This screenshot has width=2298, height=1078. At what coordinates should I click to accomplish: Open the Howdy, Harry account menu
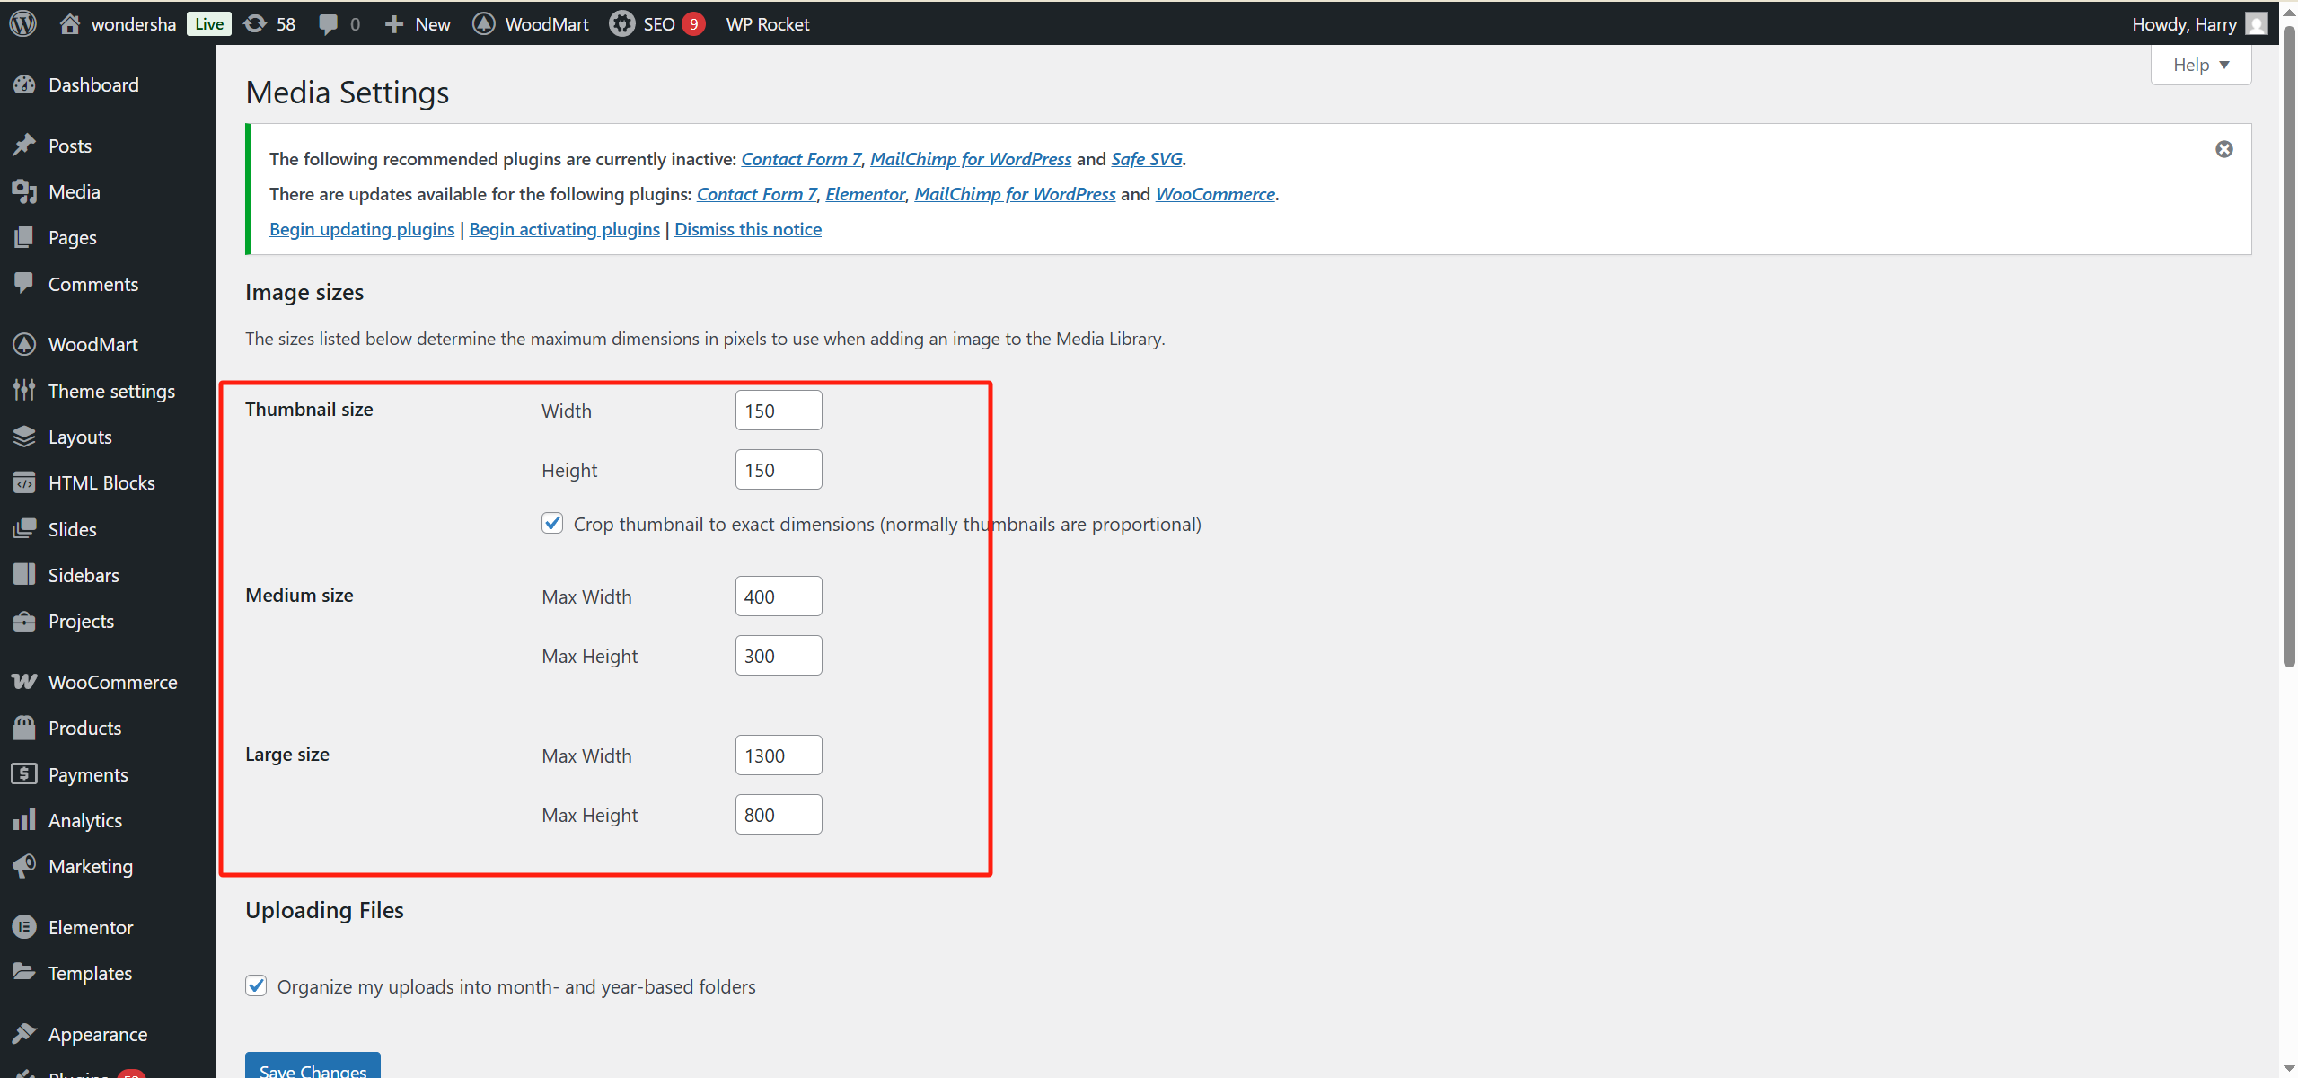click(x=2186, y=23)
